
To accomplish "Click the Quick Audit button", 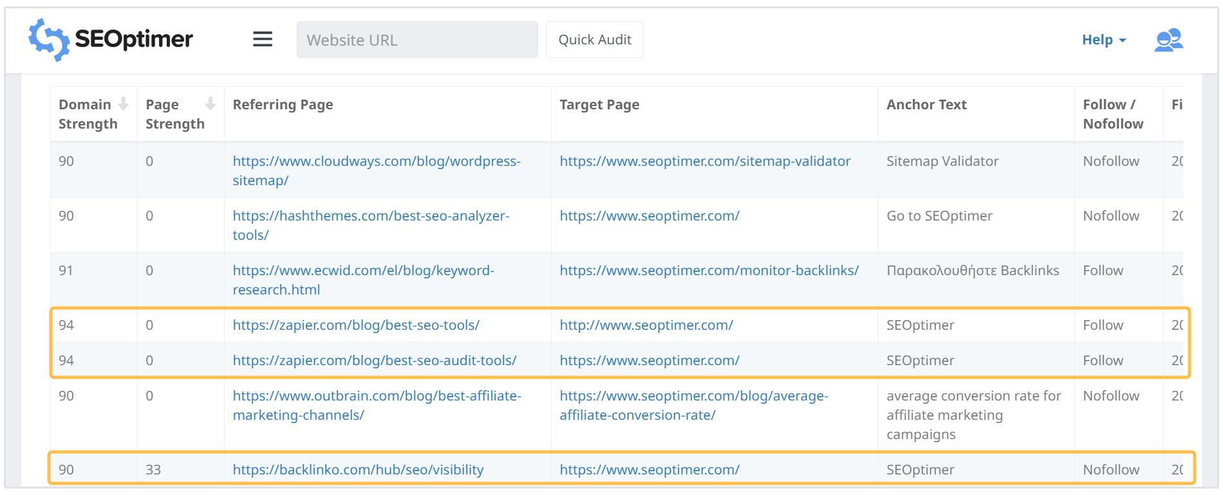I will coord(594,40).
